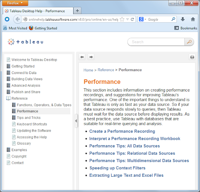Click the magnifier in Google search box

pos(173,19)
